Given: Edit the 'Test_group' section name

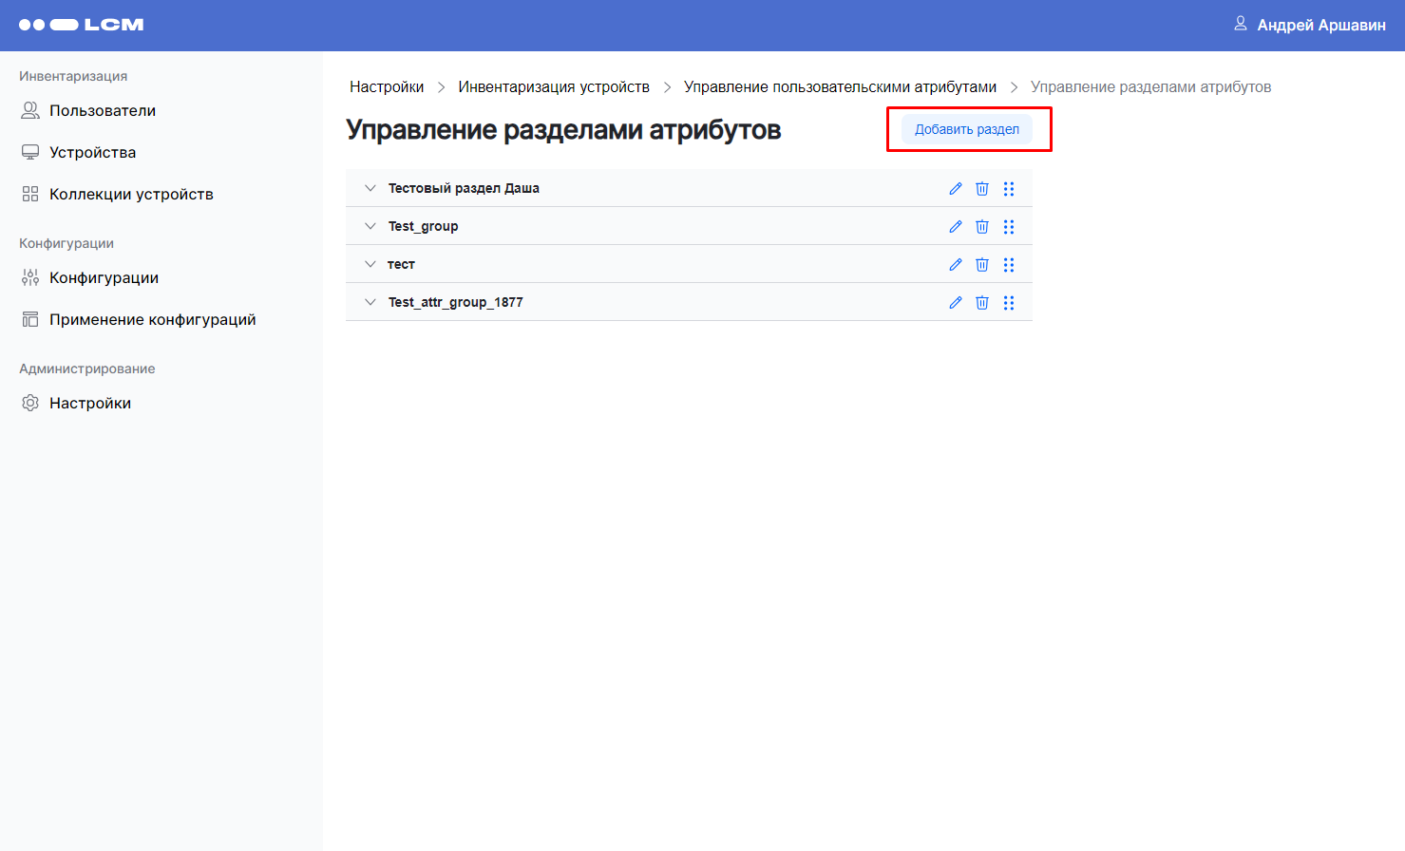Looking at the screenshot, I should point(956,227).
